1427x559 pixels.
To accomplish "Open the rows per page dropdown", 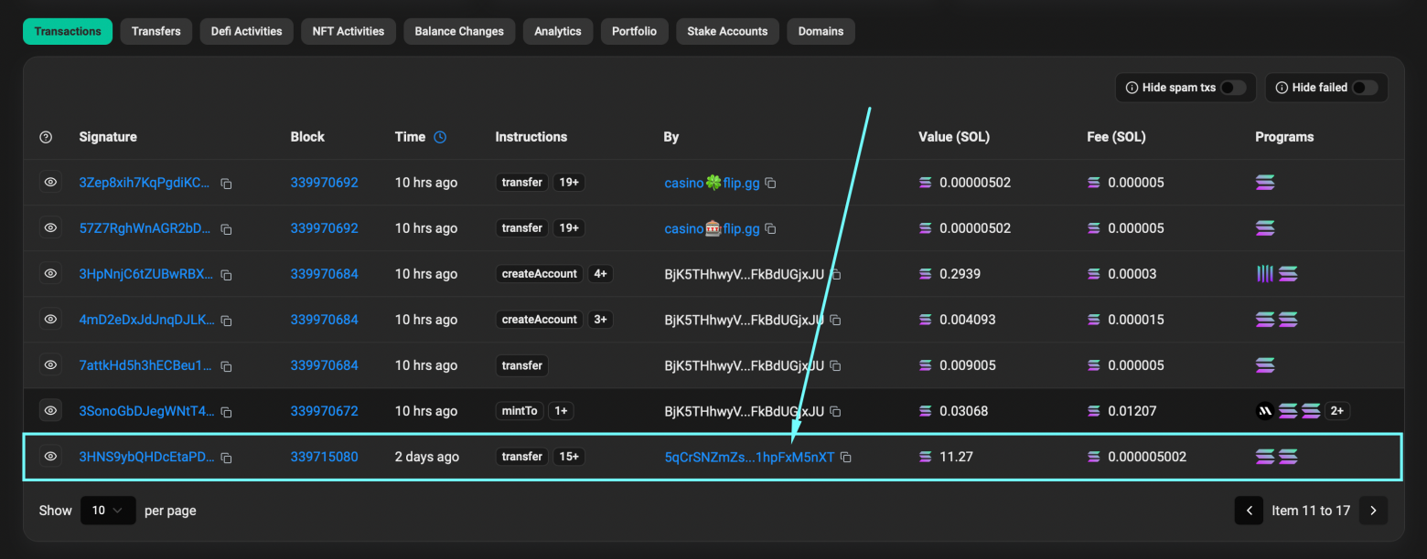I will tap(108, 511).
